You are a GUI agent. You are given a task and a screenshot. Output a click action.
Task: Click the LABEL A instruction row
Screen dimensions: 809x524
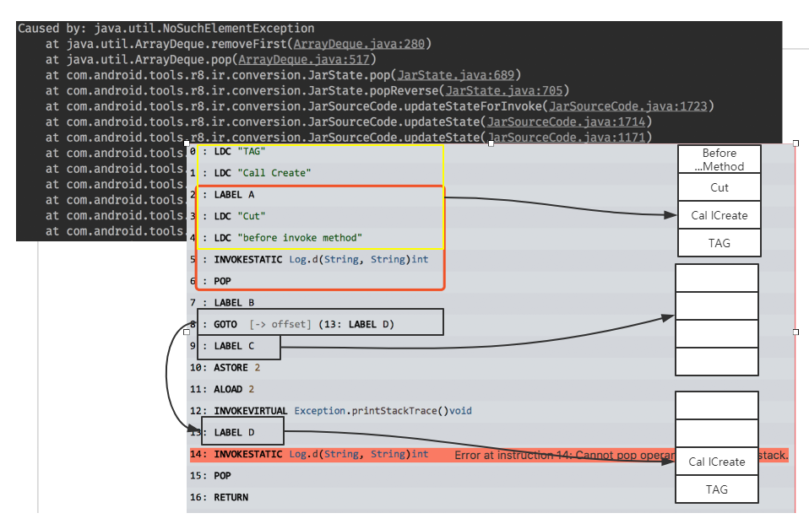click(x=235, y=195)
